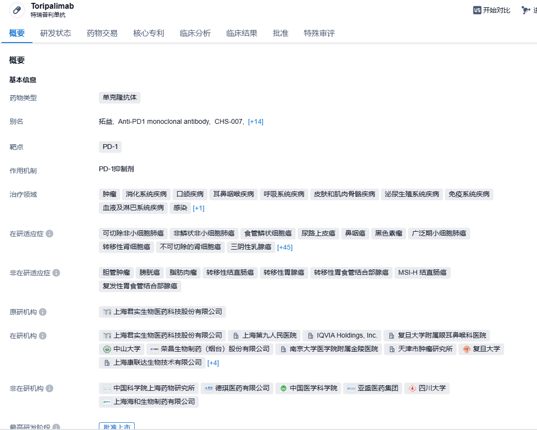The image size is (537, 430).
Task: Click info icon next to 最高研发阶段
Action: [56, 427]
